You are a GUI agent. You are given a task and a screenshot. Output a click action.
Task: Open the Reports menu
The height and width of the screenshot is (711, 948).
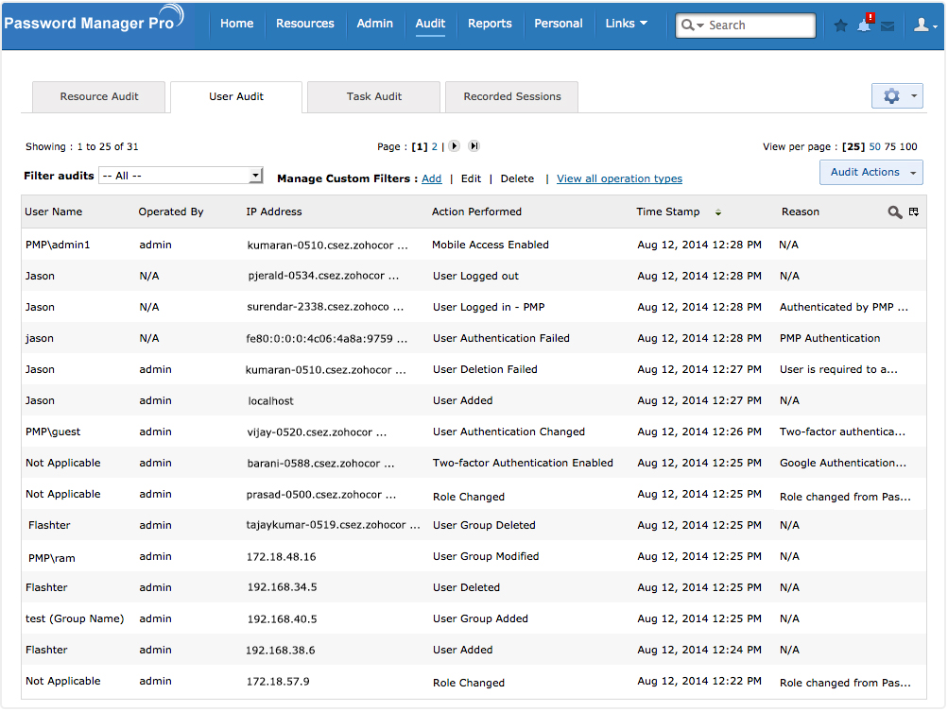click(490, 24)
